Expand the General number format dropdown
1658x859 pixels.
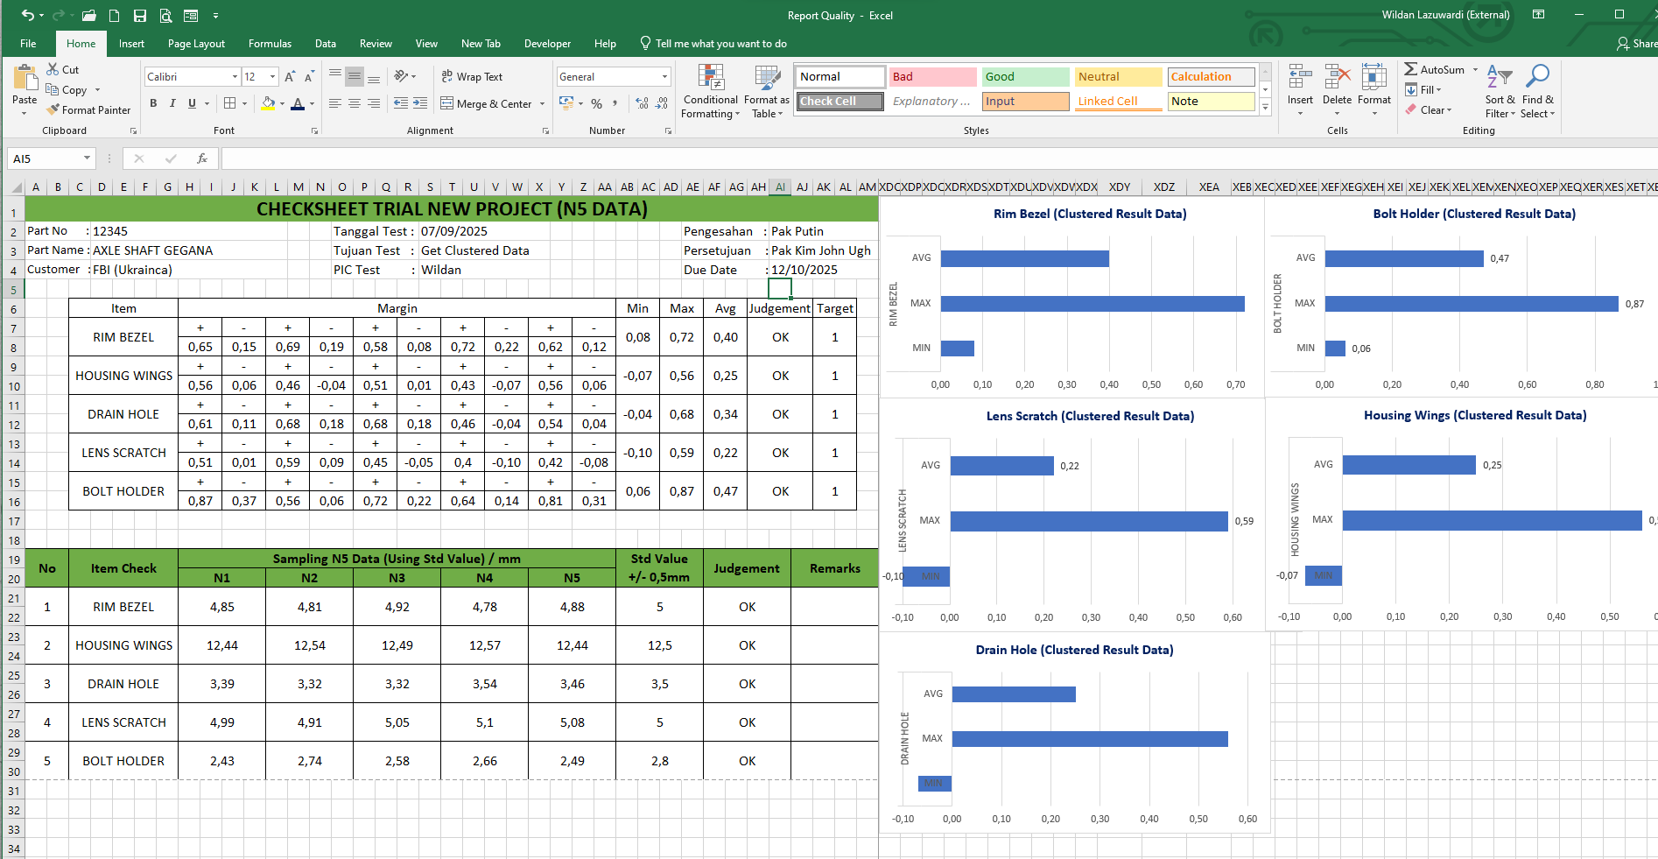(x=664, y=77)
